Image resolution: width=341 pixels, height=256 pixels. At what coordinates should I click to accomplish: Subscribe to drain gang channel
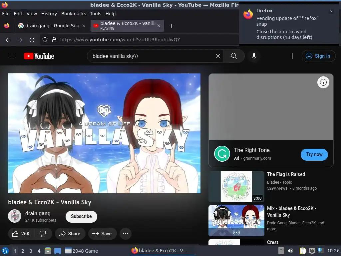tap(81, 216)
